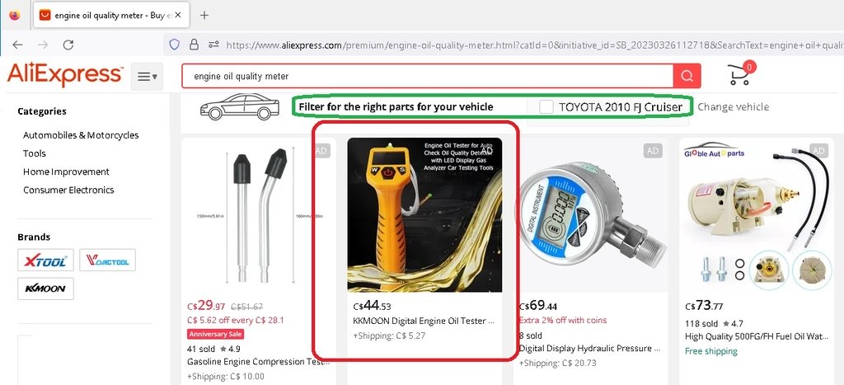Image resolution: width=844 pixels, height=385 pixels.
Task: Click the tracking protection shield icon
Action: click(175, 45)
